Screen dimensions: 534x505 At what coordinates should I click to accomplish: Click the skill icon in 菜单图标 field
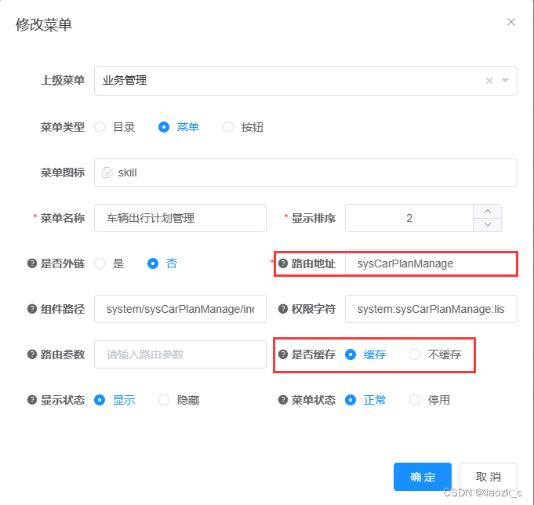coord(107,173)
